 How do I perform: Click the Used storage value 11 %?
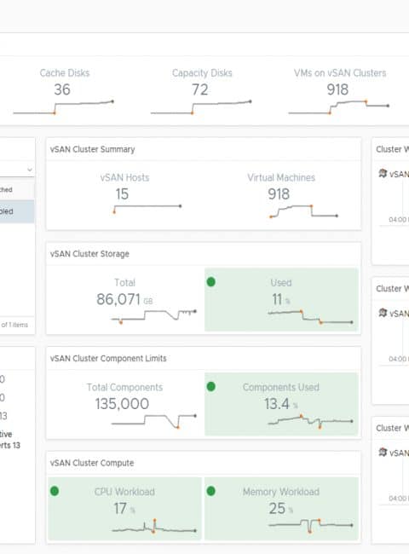pyautogui.click(x=281, y=299)
